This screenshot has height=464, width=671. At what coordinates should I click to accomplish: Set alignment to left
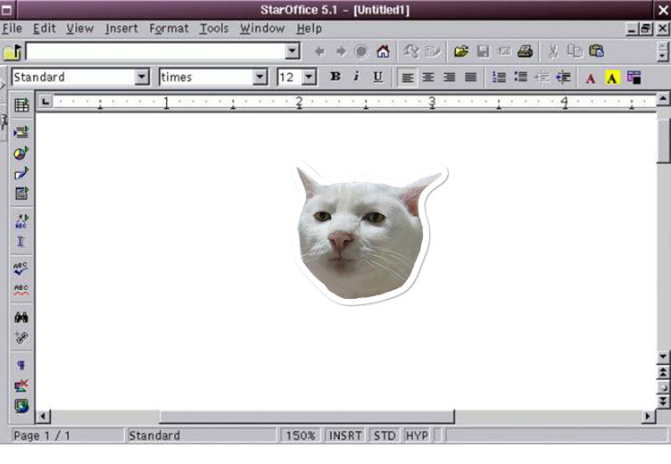coord(407,78)
